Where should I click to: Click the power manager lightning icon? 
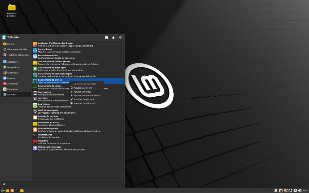tap(295, 191)
